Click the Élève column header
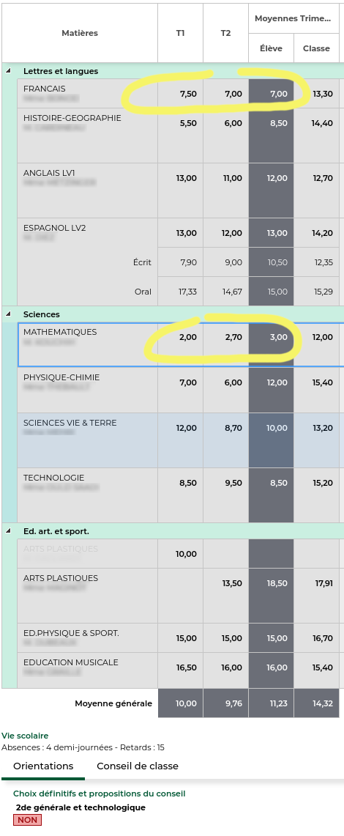This screenshot has width=344, height=836. [271, 48]
